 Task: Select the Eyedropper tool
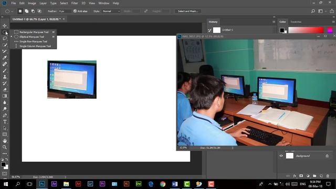pos(5,58)
